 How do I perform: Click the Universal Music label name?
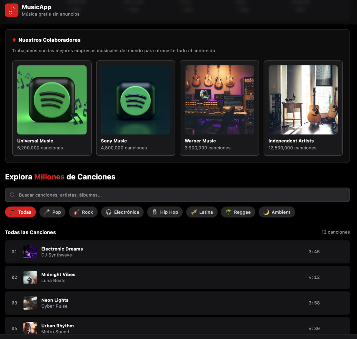coord(35,141)
